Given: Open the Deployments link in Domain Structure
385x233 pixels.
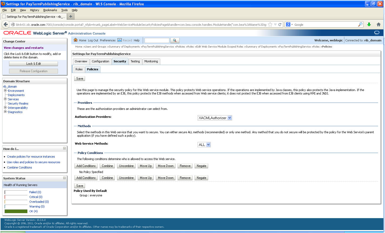Looking at the screenshot, I should (x=16, y=95).
